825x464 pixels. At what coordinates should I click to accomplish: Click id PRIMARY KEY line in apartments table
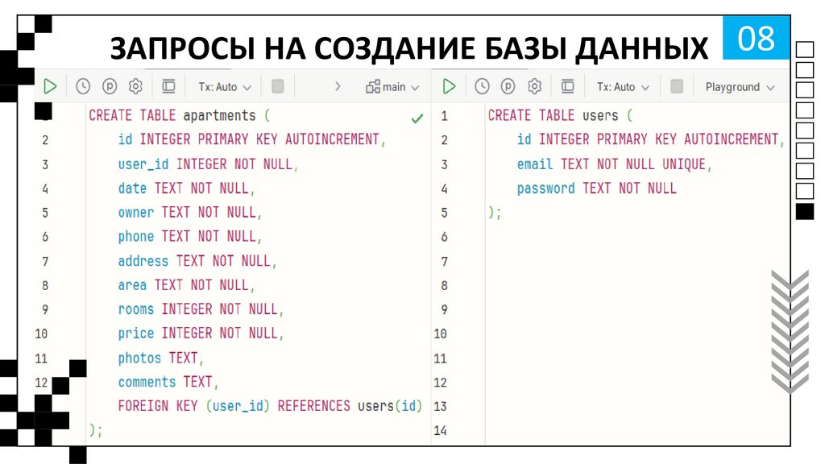tap(252, 139)
